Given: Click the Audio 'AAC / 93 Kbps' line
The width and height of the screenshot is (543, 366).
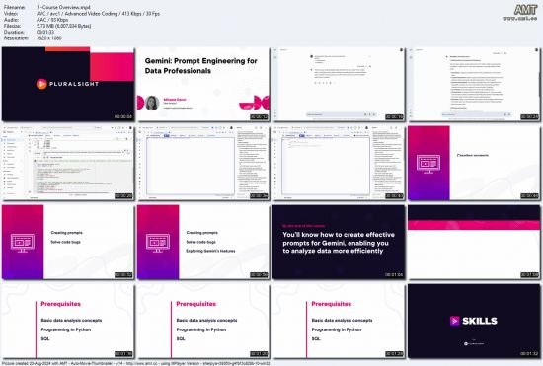Looking at the screenshot, I should [52, 20].
